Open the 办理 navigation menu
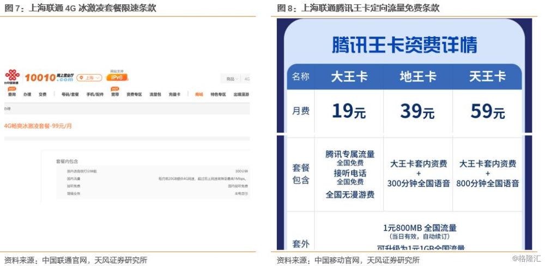The width and height of the screenshot is (545, 266). pos(27,94)
